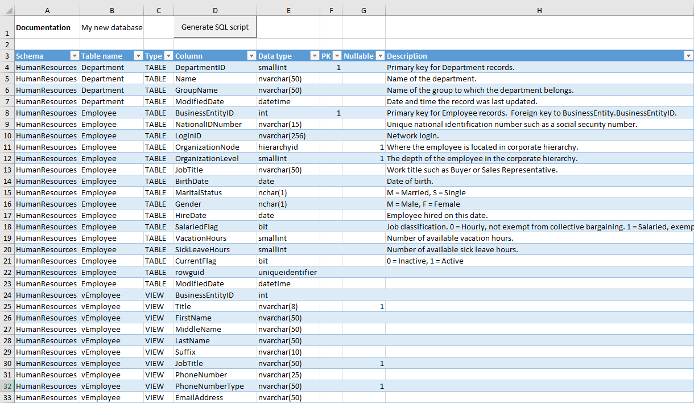The image size is (694, 403).
Task: Select column A by its header letter
Action: click(x=47, y=10)
